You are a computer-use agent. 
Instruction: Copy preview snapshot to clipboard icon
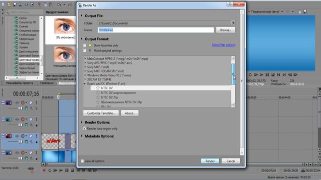click(x=299, y=11)
